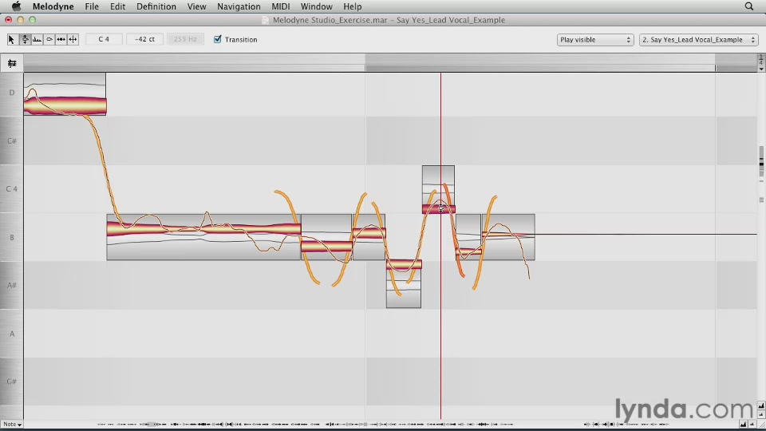Open the Help menu
Viewport: 766px width, 431px height.
[352, 6]
